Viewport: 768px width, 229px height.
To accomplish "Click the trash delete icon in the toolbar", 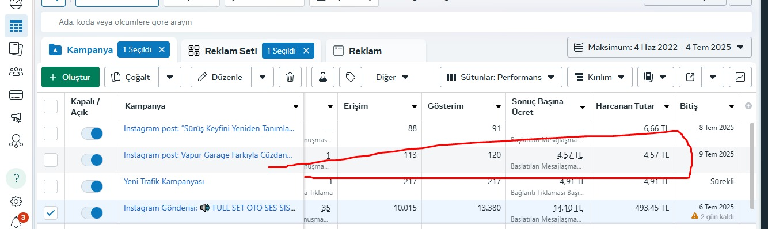I will point(290,77).
